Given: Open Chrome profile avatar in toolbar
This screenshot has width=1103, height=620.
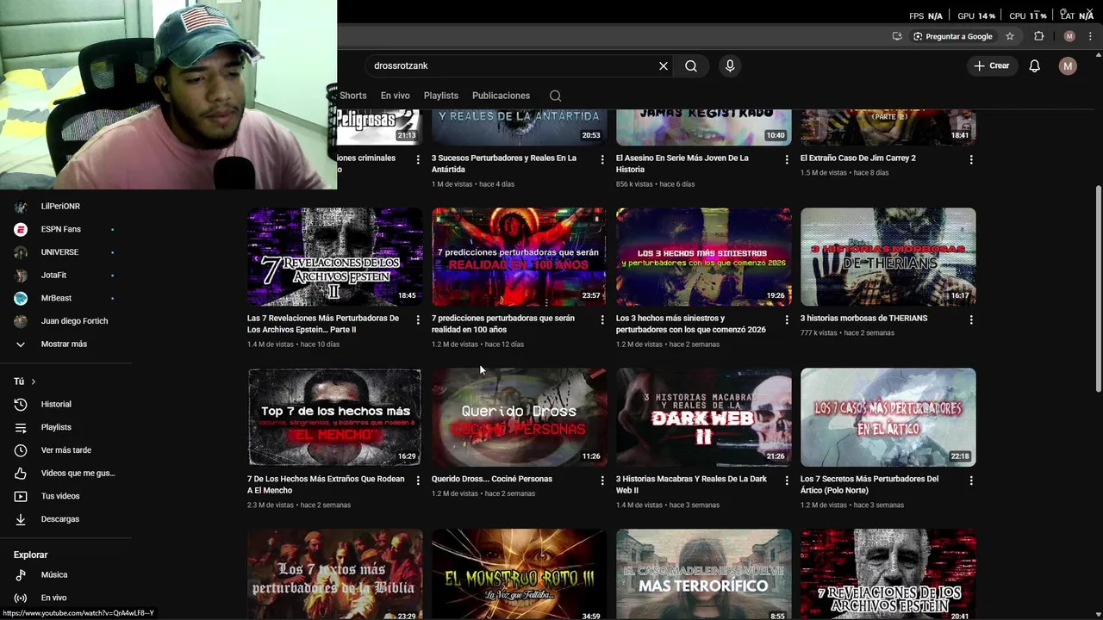Looking at the screenshot, I should coord(1069,36).
